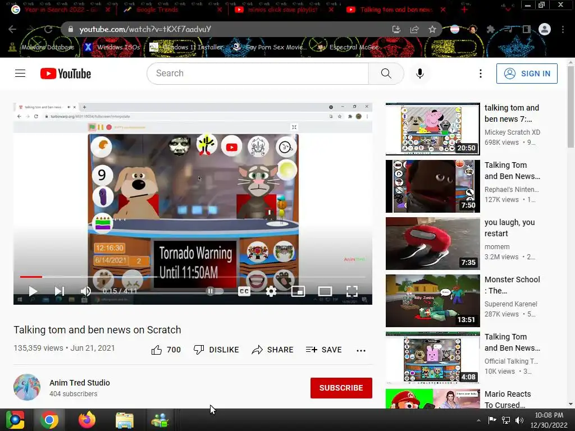The image size is (575, 431).
Task: Play the video
Action: click(x=33, y=291)
